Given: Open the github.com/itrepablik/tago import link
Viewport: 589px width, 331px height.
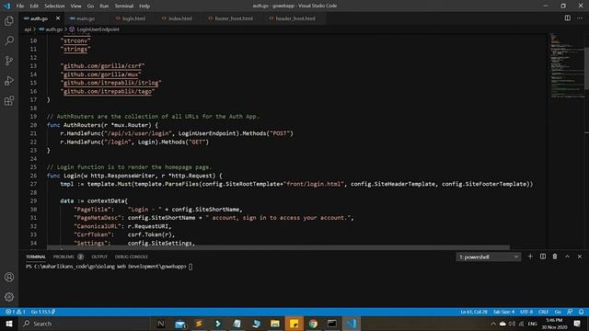Looking at the screenshot, I should click(108, 91).
